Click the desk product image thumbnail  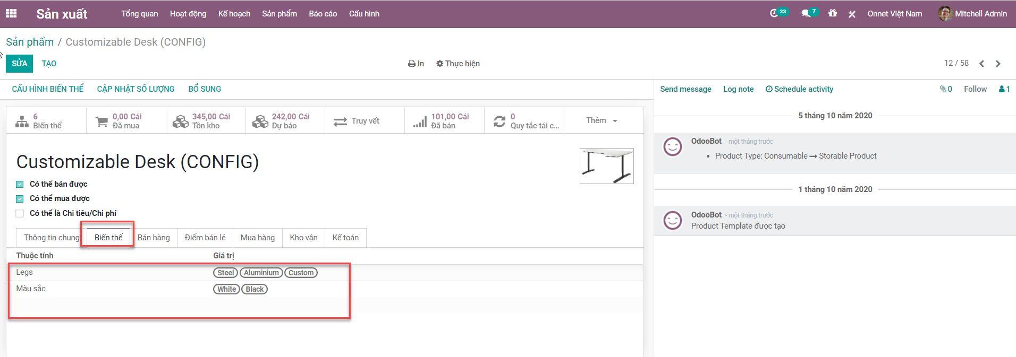(x=606, y=166)
